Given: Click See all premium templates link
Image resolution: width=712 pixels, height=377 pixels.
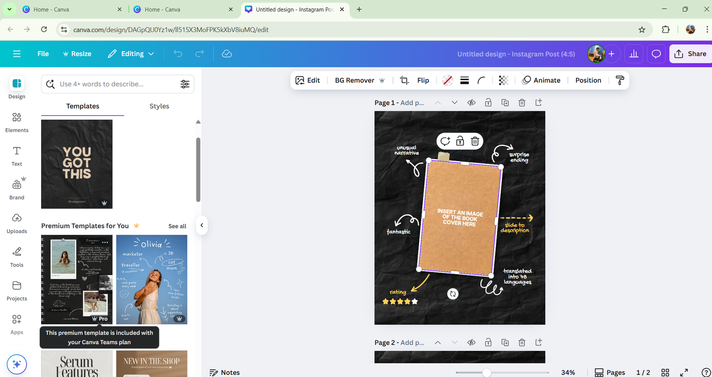Looking at the screenshot, I should pyautogui.click(x=177, y=226).
